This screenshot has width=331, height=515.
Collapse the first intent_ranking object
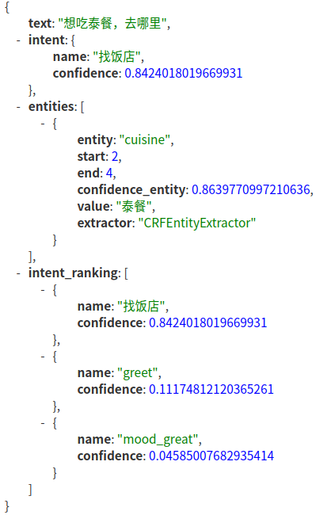coord(43,290)
